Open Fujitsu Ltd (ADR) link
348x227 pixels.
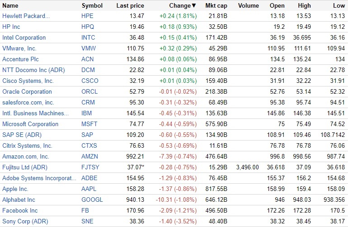click(24, 168)
